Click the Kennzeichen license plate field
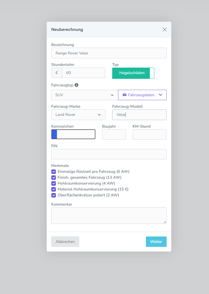The height and width of the screenshot is (294, 209). (x=73, y=134)
